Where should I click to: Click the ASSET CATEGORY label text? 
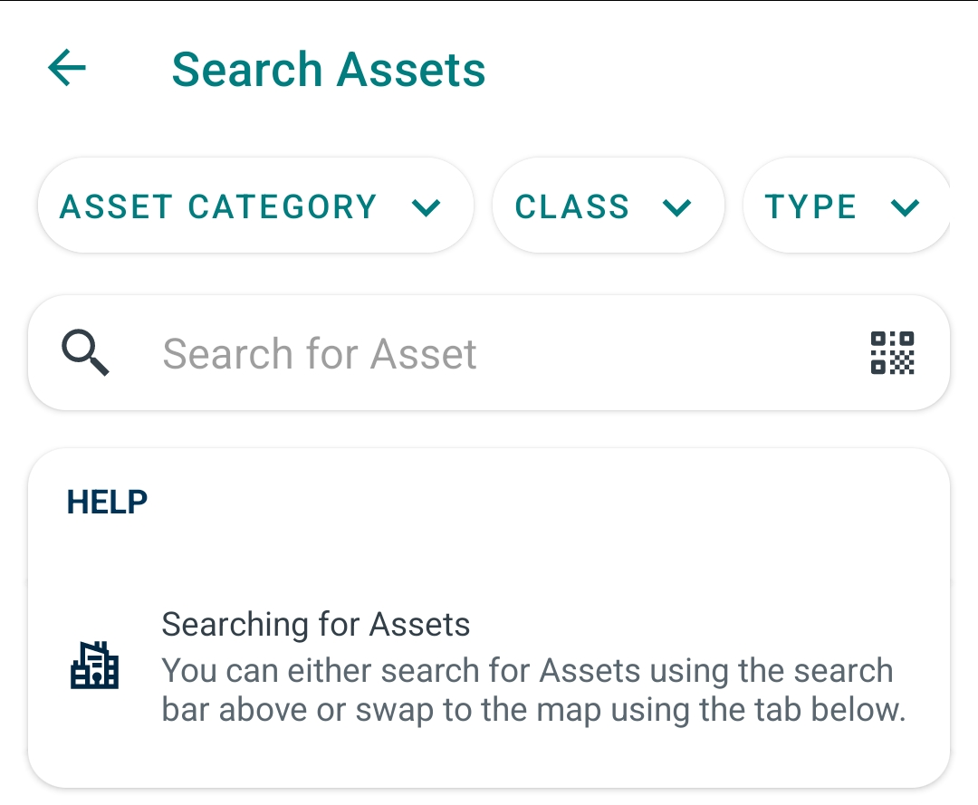tap(218, 207)
